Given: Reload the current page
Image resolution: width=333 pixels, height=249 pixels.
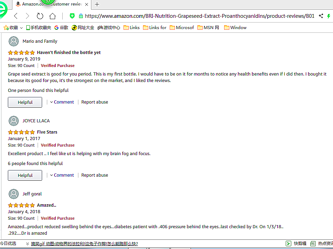Looking at the screenshot, I should point(40,16).
